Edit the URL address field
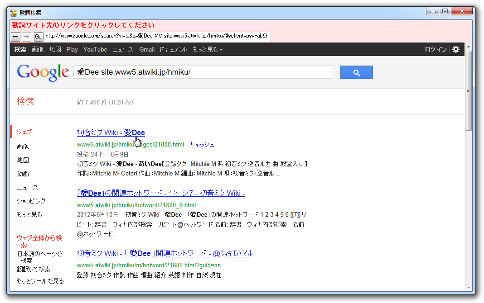Image resolution: width=484 pixels, height=303 pixels. tap(157, 36)
